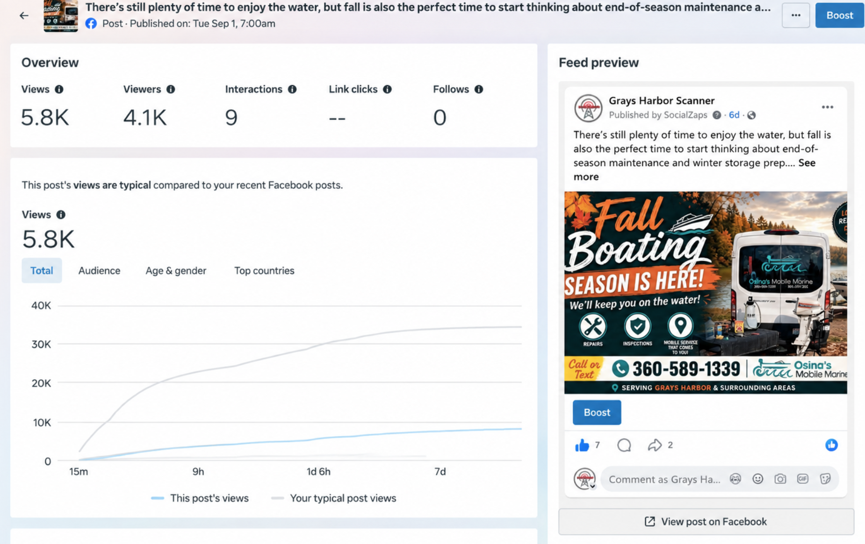The image size is (865, 544).
Task: Show info tooltip for Overview Views
Action: click(59, 89)
